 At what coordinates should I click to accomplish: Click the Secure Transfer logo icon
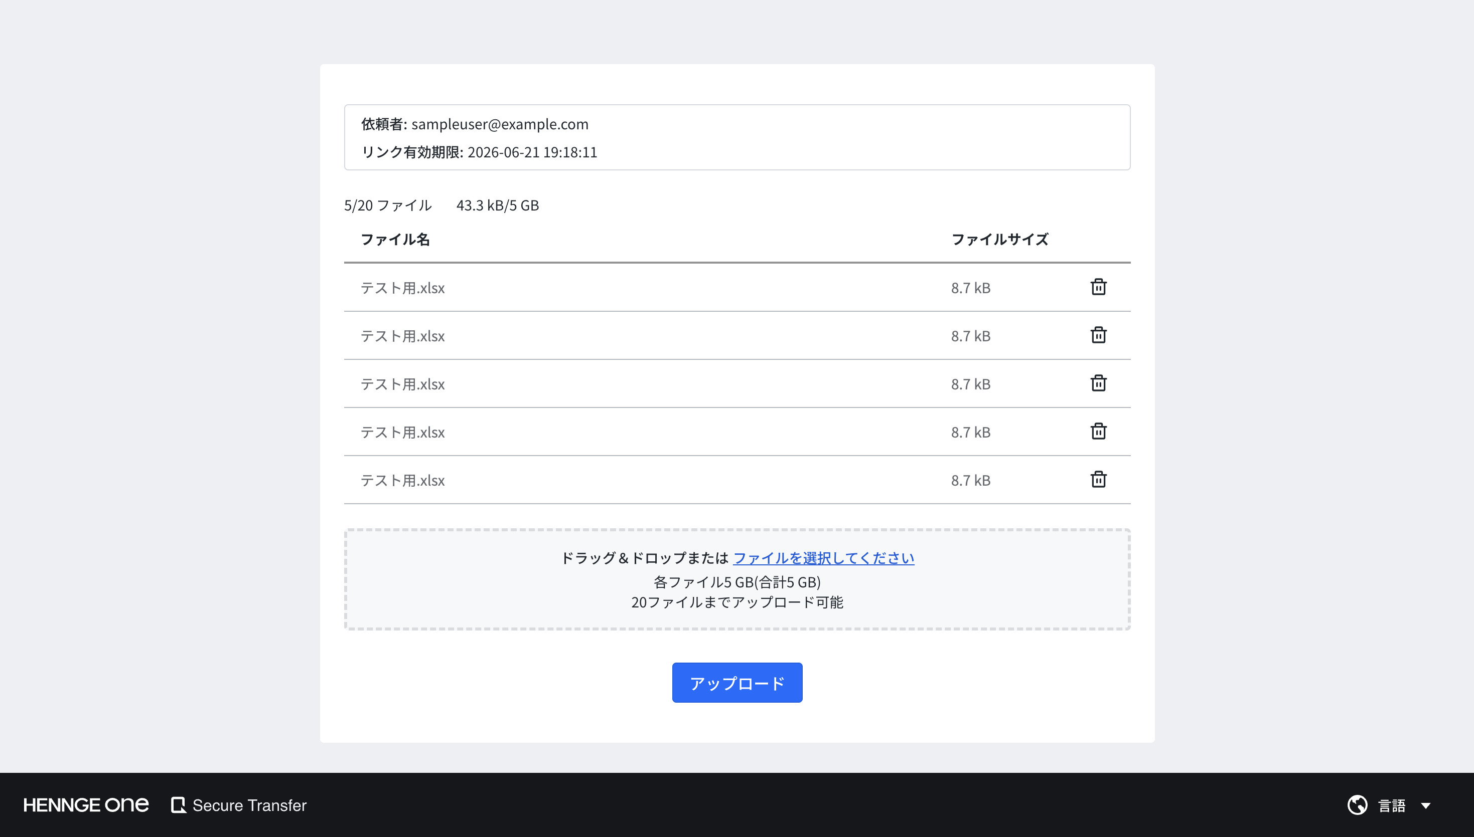(178, 805)
